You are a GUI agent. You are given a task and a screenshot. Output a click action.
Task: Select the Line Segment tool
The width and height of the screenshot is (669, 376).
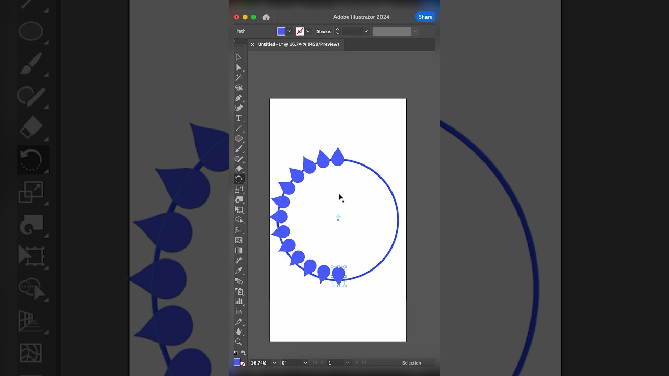point(239,128)
